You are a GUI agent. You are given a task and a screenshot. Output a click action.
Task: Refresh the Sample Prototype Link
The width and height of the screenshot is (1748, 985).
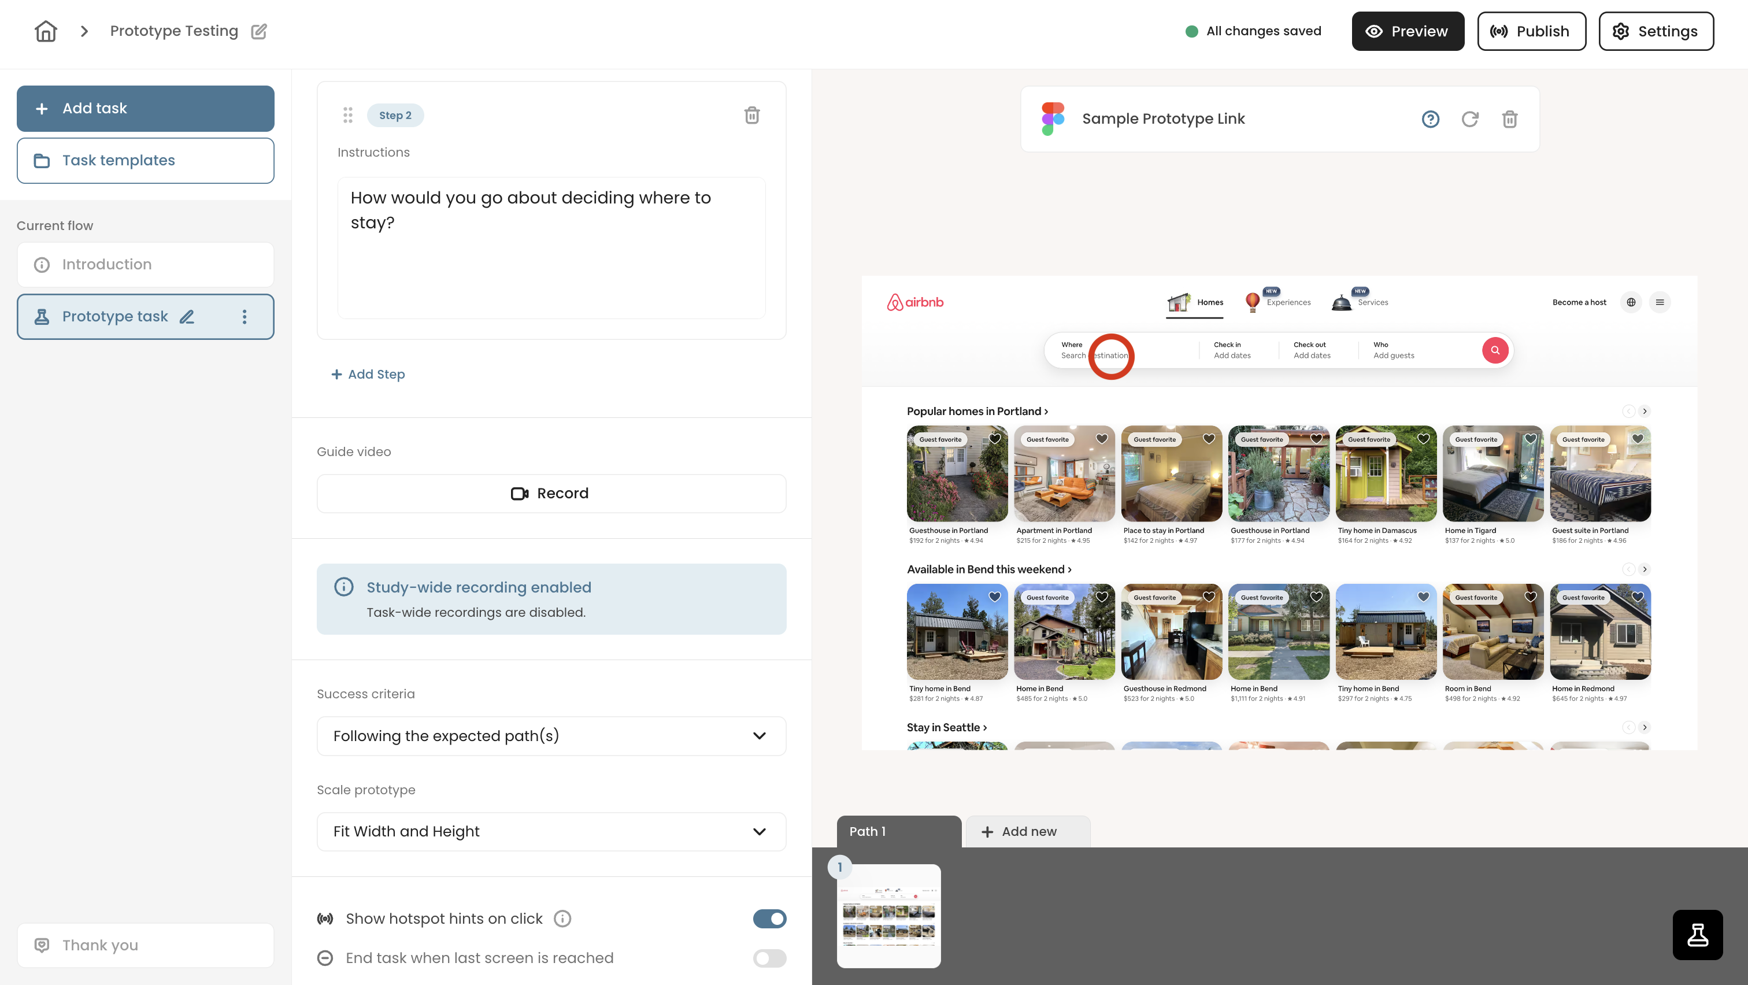click(1470, 120)
